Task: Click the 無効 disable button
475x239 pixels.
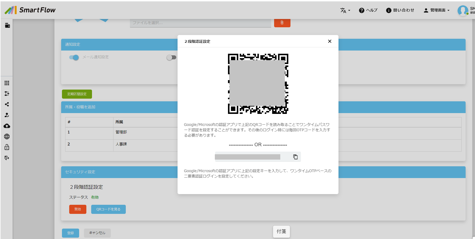Action: [x=78, y=209]
